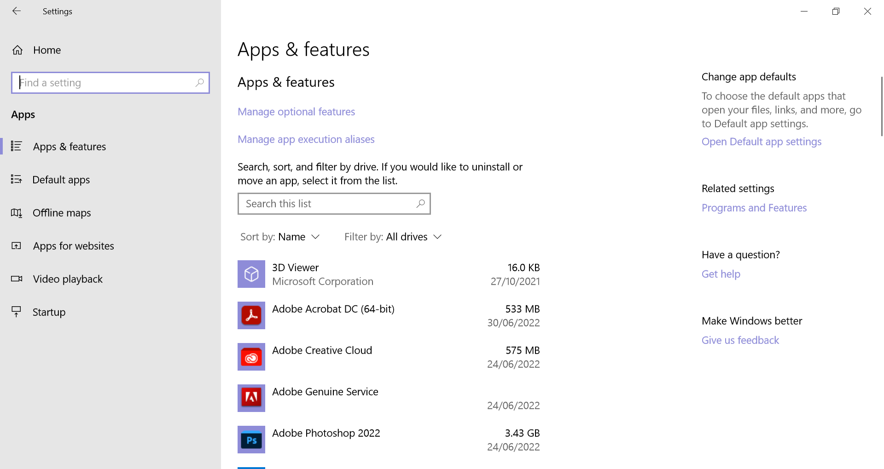
Task: Click the Apps & features list icon
Action: click(17, 146)
